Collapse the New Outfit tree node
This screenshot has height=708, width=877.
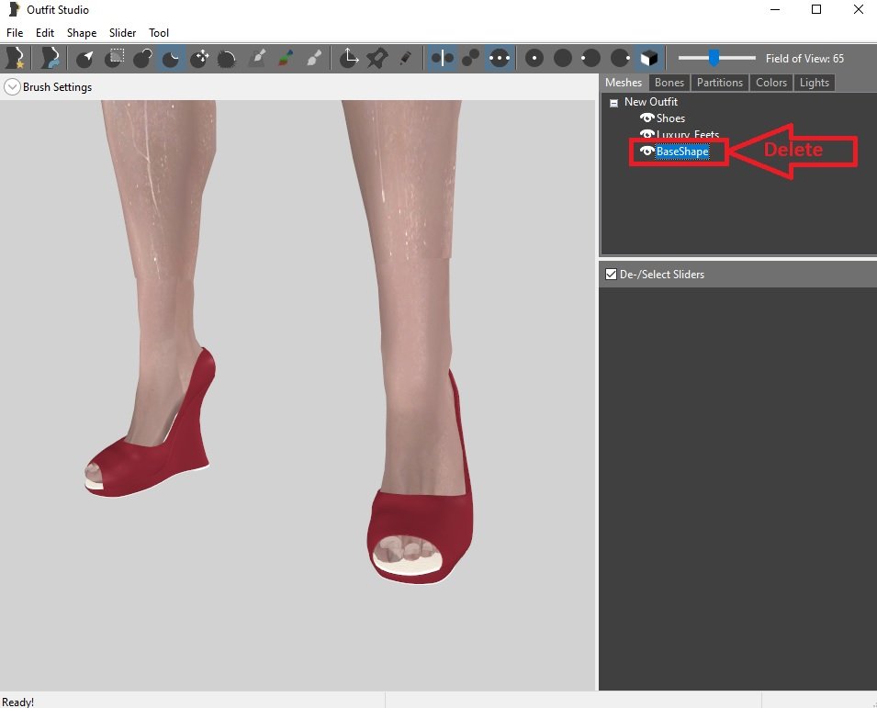pos(613,103)
